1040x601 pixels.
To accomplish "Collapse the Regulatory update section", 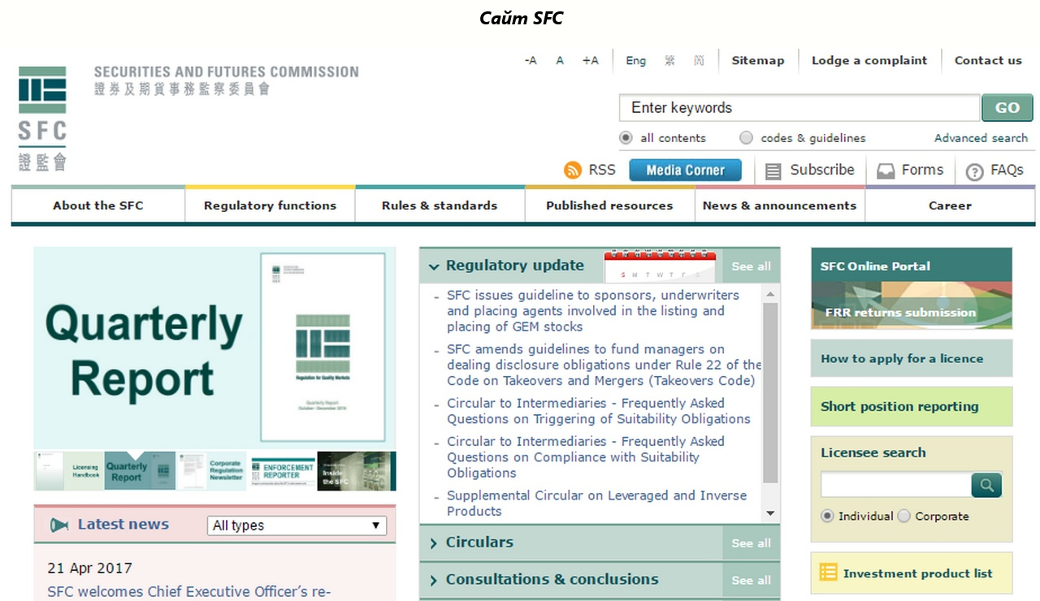I will [434, 266].
